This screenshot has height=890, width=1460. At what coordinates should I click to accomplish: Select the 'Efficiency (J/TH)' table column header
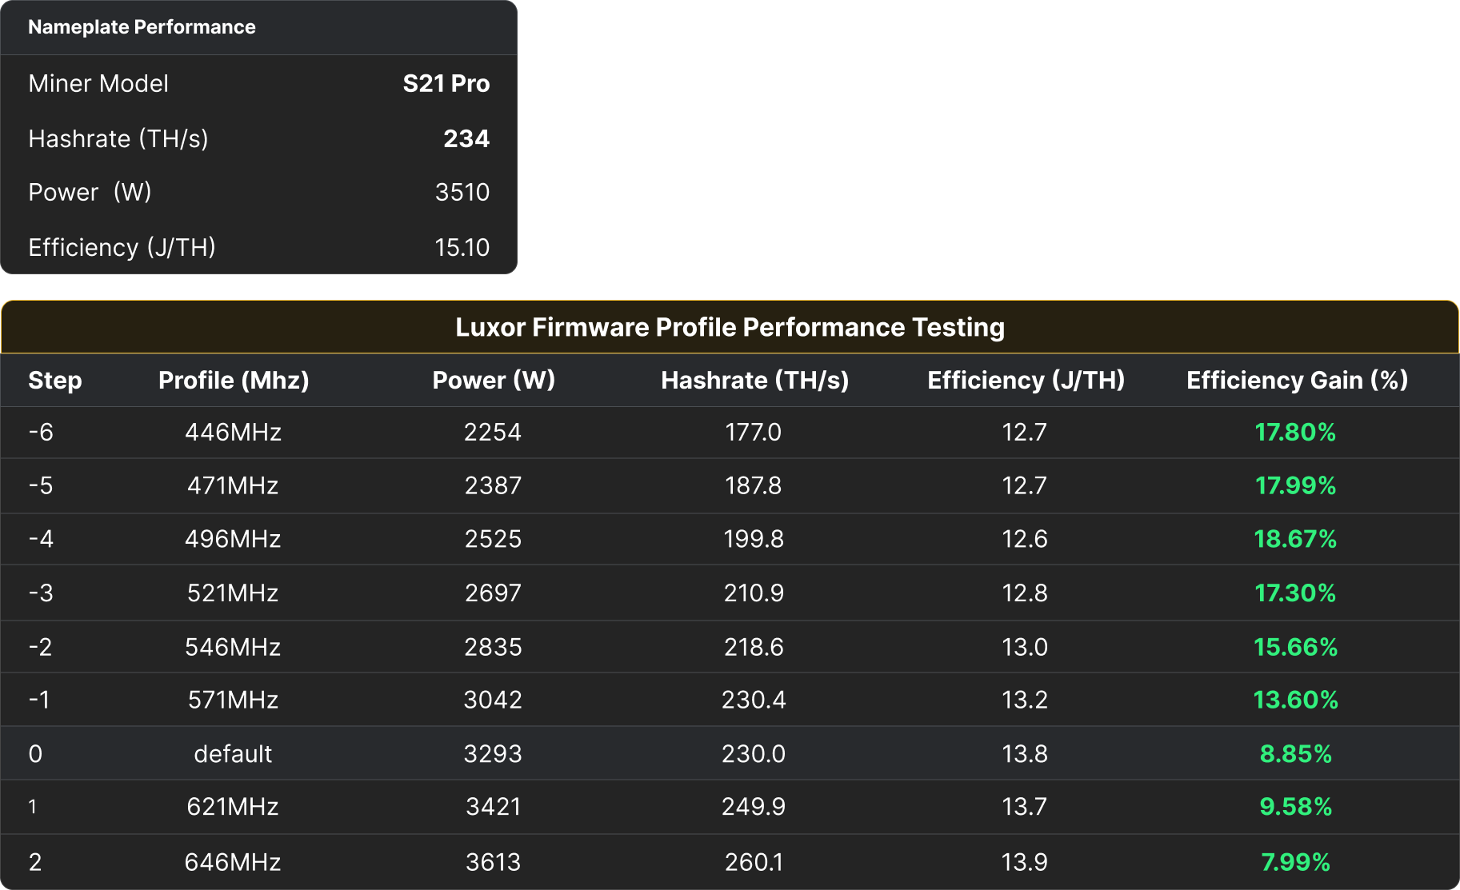click(1026, 380)
